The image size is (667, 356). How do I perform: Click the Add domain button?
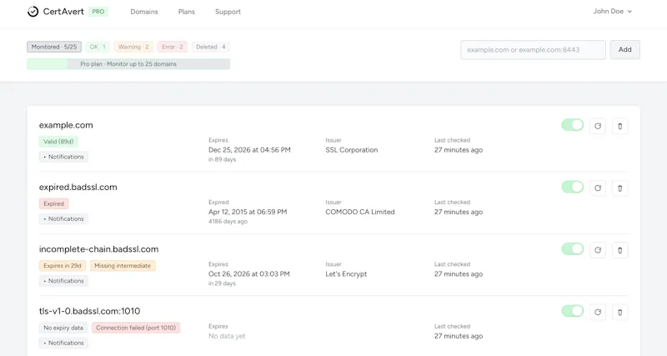point(624,50)
